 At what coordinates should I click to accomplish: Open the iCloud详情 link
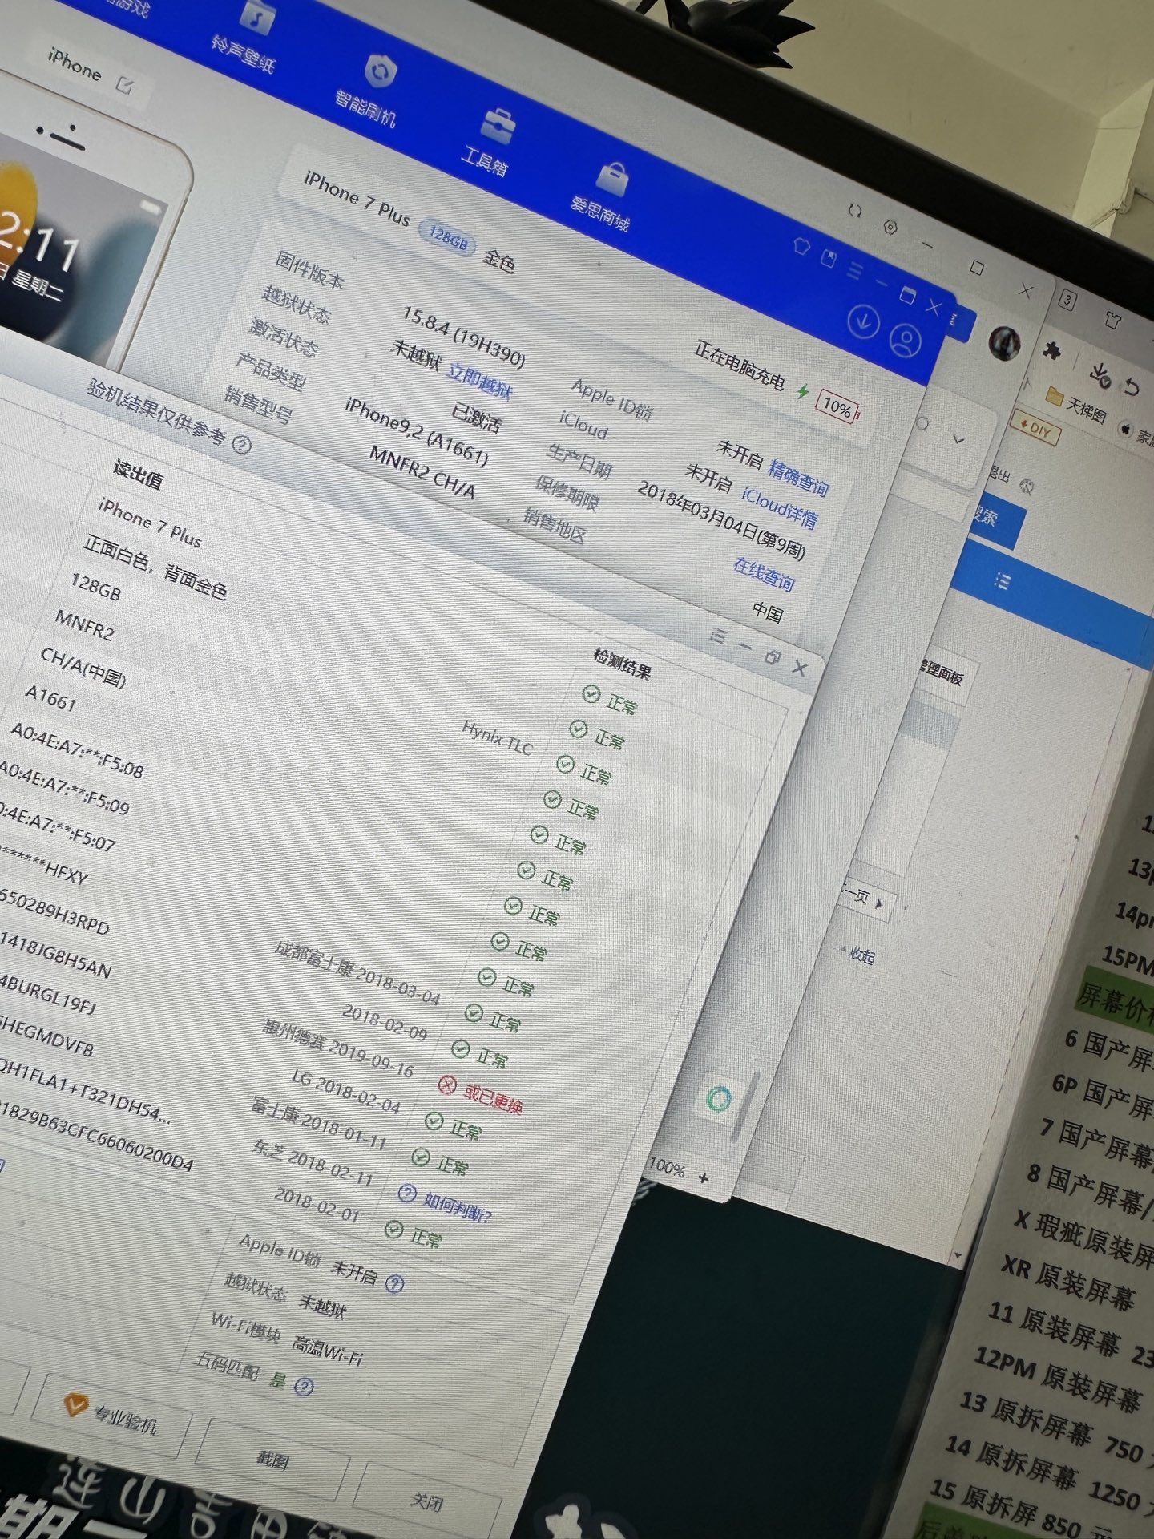[779, 508]
